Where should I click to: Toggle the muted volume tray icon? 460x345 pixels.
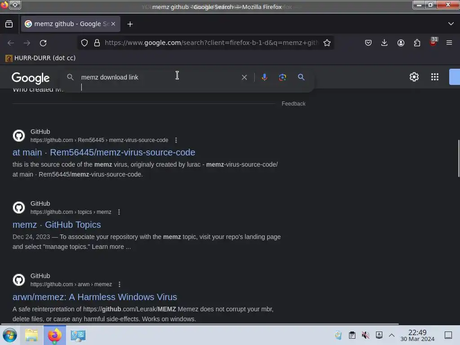(366, 335)
